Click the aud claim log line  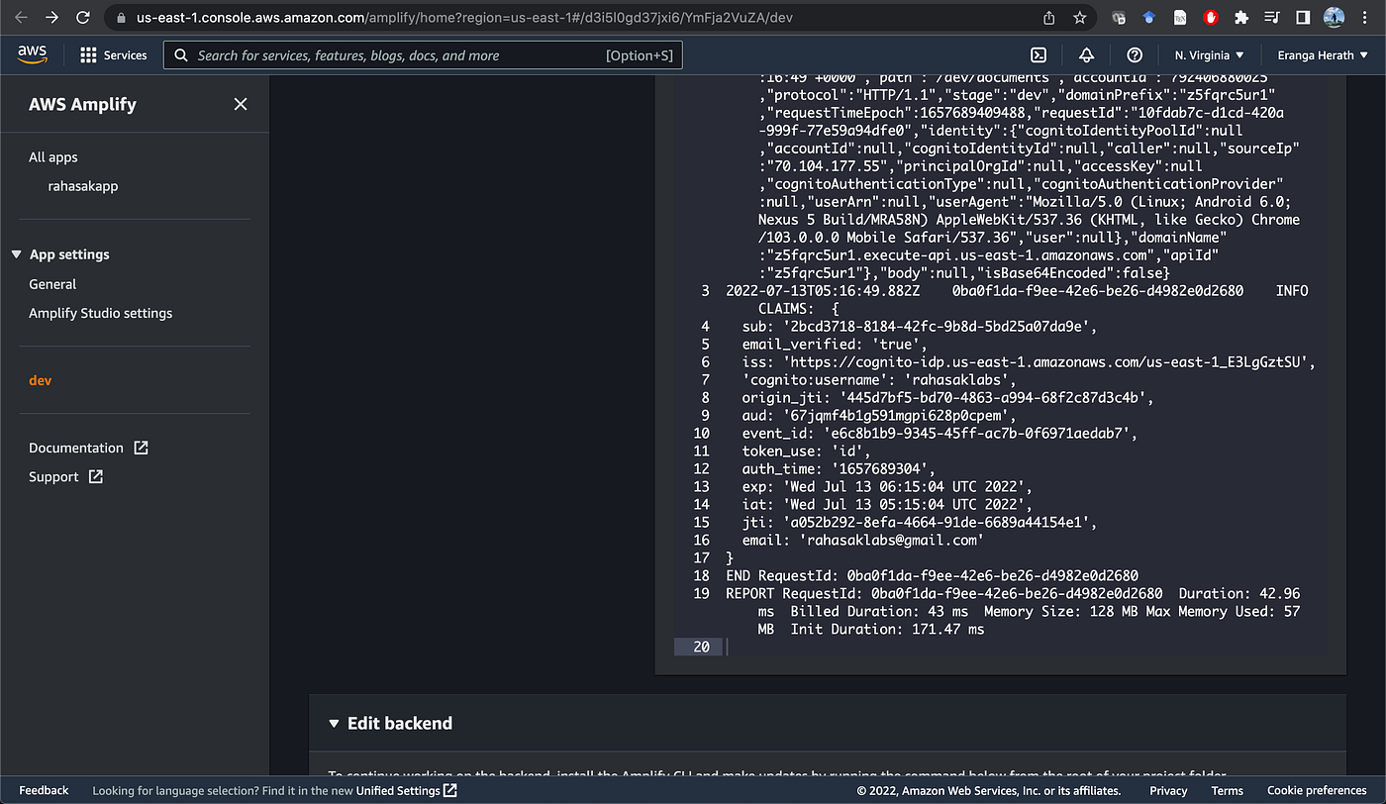879,415
